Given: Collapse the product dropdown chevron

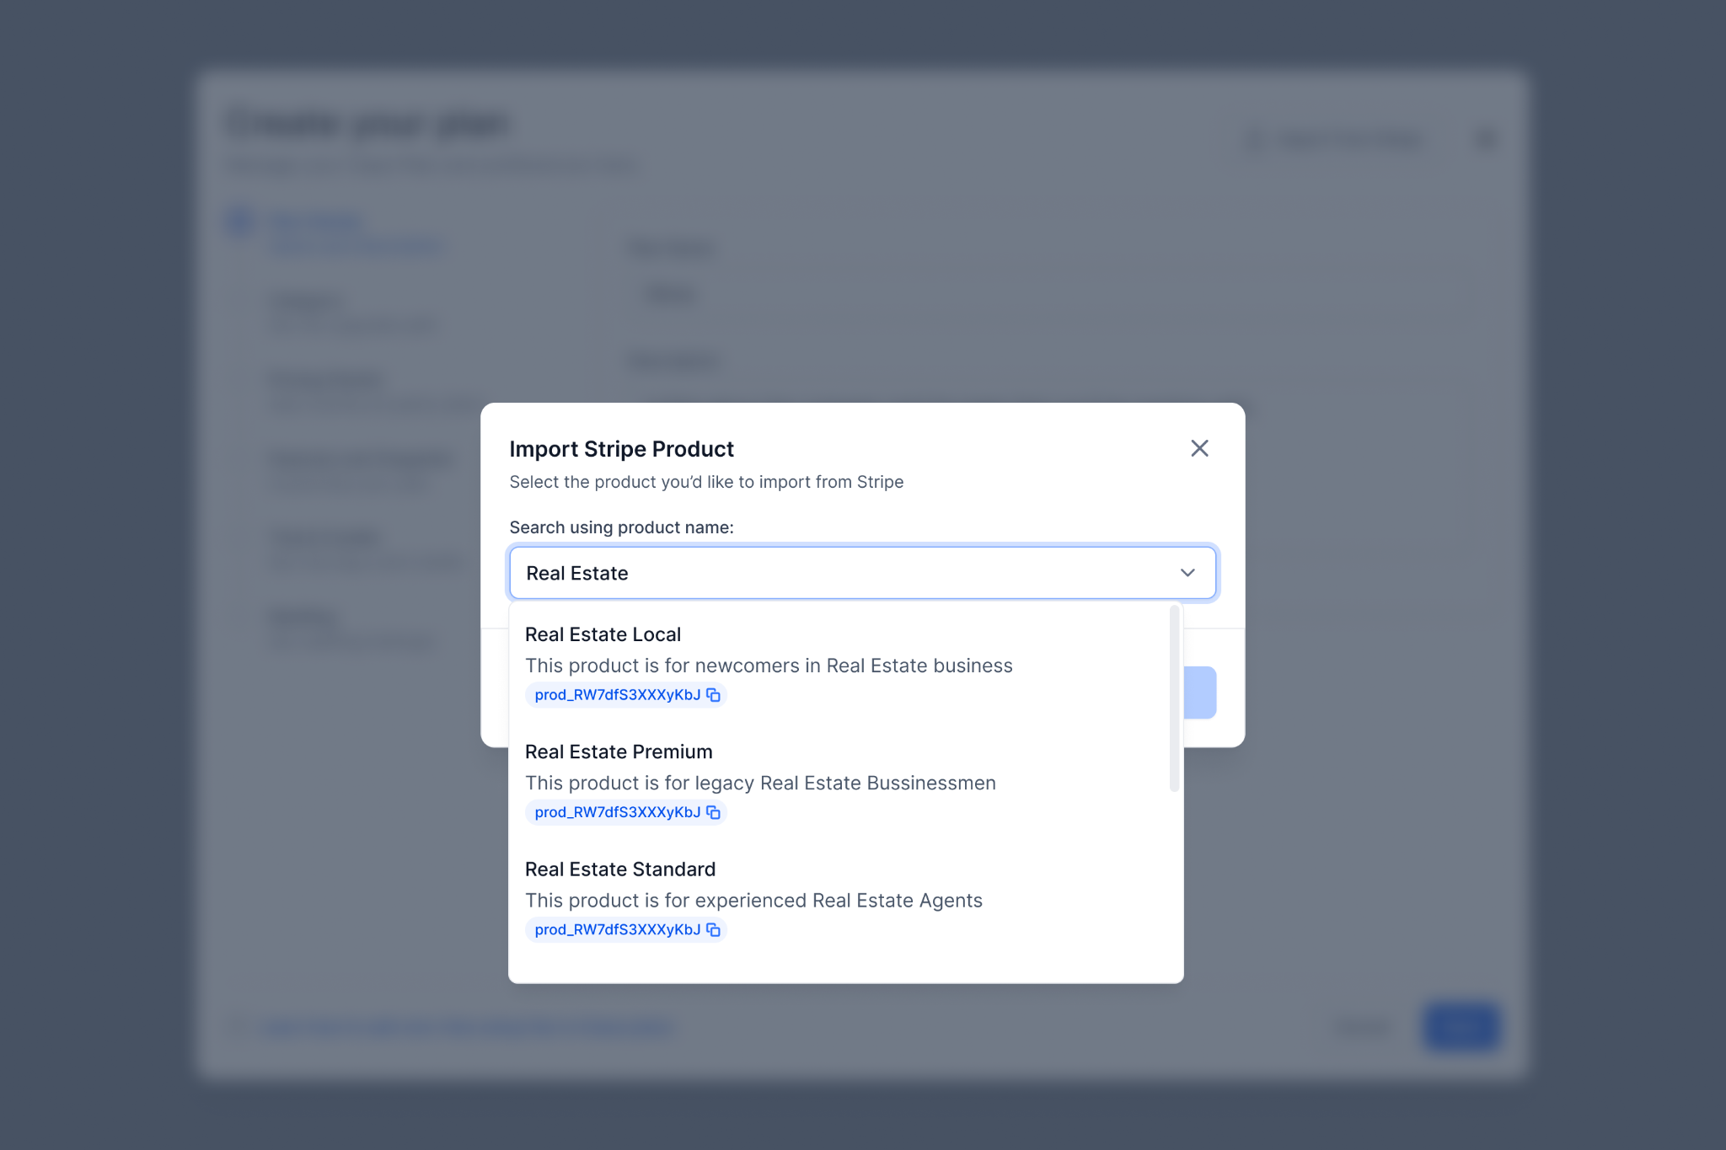Looking at the screenshot, I should coord(1187,573).
